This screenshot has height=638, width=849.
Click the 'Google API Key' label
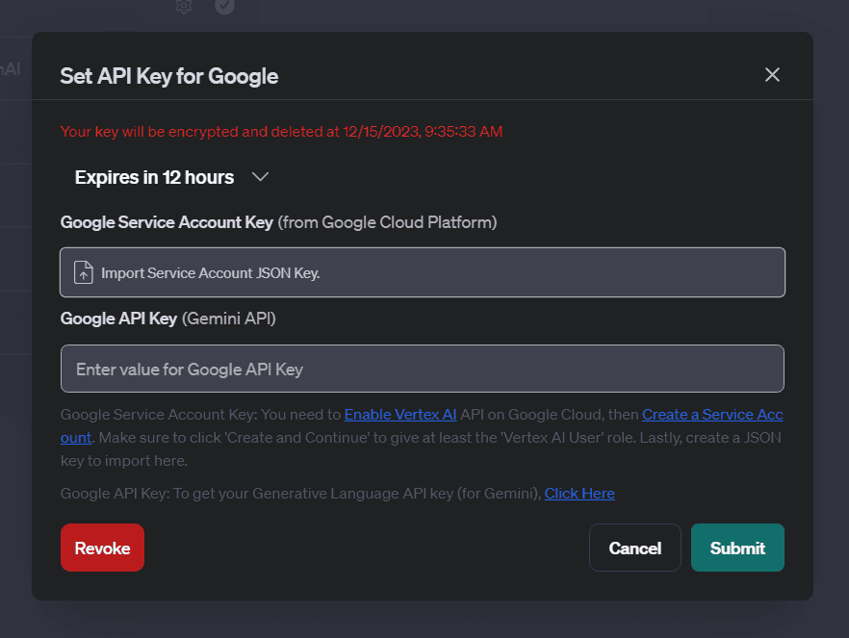[x=118, y=319]
